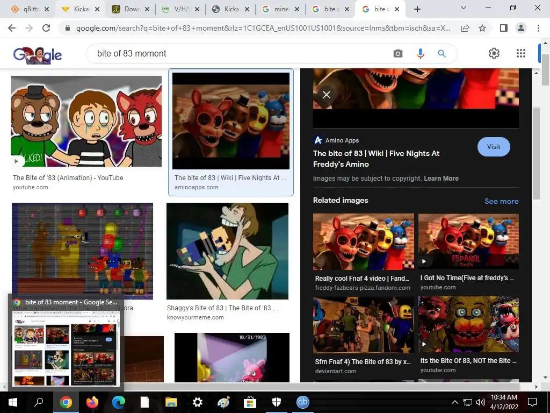Open the pixelated Fredbear stage image result
Image resolution: width=550 pixels, height=413 pixels.
pos(82,251)
